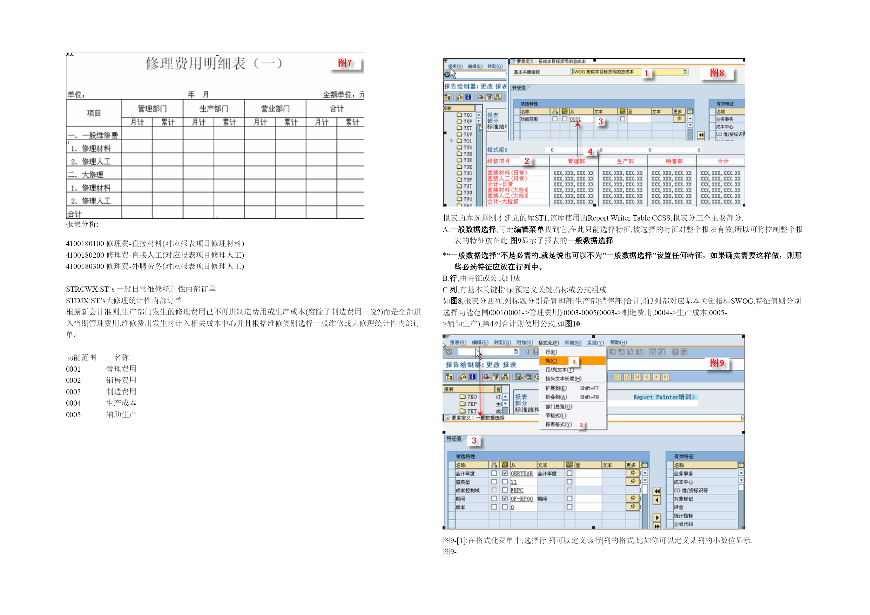This screenshot has height=615, width=870.
Task: Click the more arrow button for 功能范围 row
Action: [x=679, y=119]
